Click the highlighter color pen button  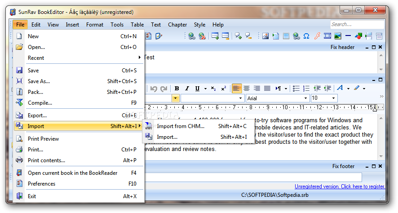pos(357,88)
